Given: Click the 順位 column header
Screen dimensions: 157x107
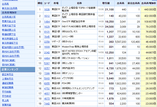Looking at the screenshot, I should pos(40,3).
